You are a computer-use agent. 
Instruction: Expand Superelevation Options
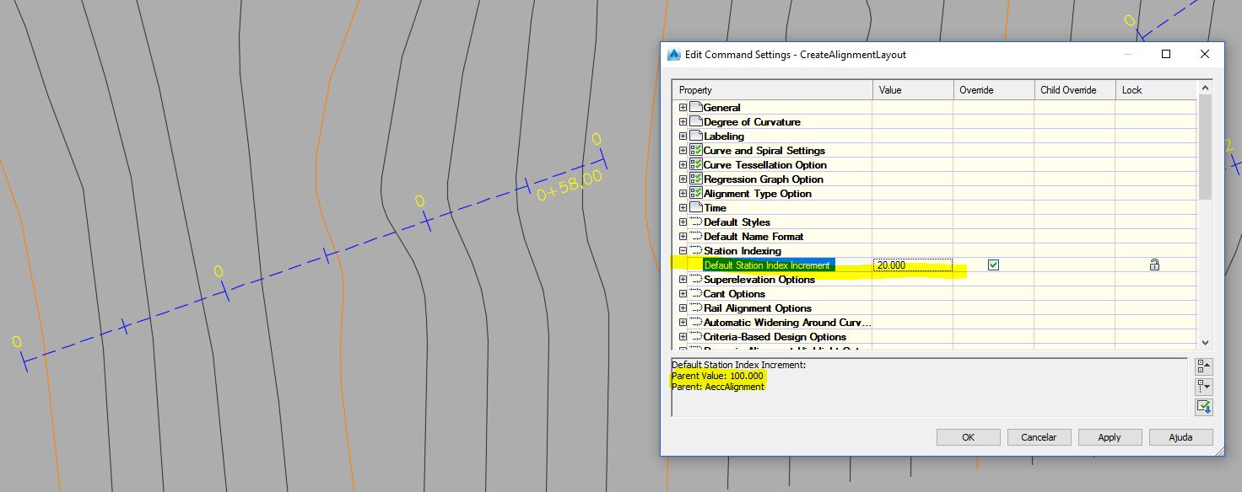tap(683, 279)
